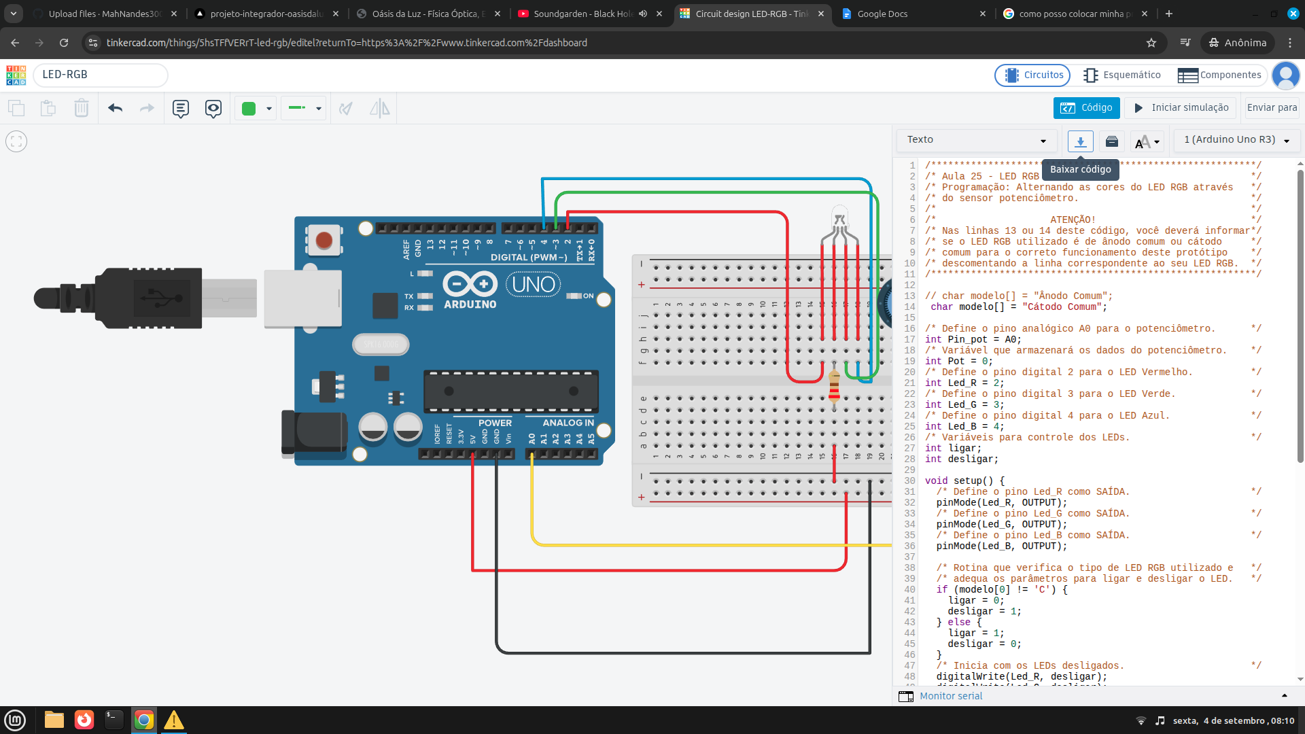1305x734 pixels.
Task: Open the notes tool
Action: click(x=181, y=108)
